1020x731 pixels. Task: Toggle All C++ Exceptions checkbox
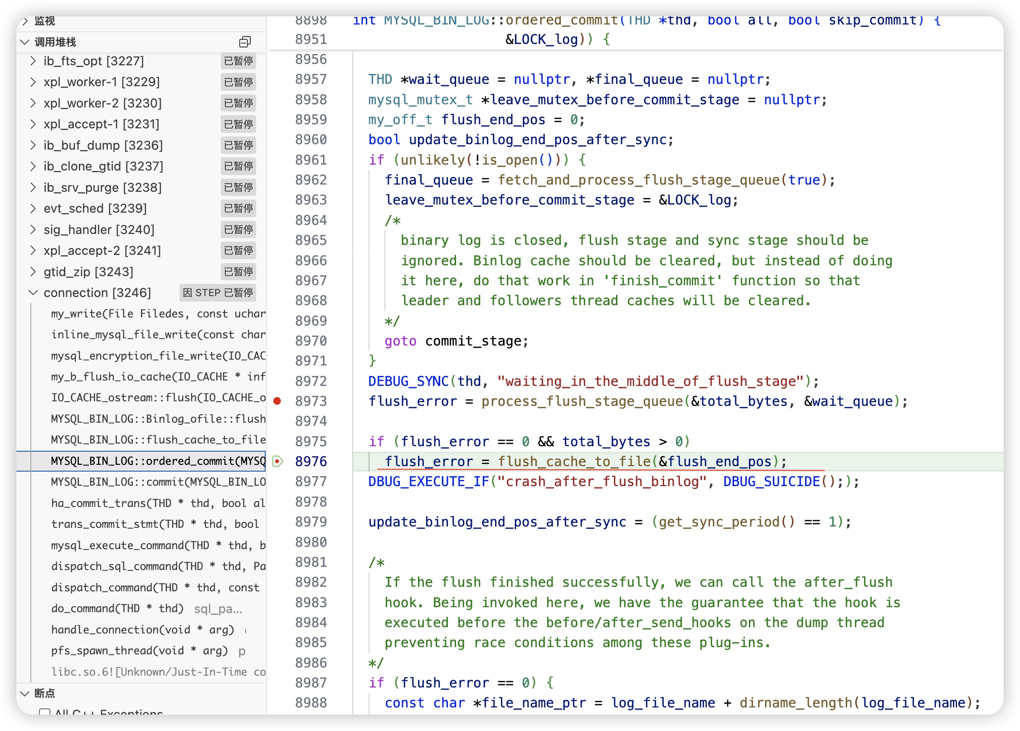[44, 712]
